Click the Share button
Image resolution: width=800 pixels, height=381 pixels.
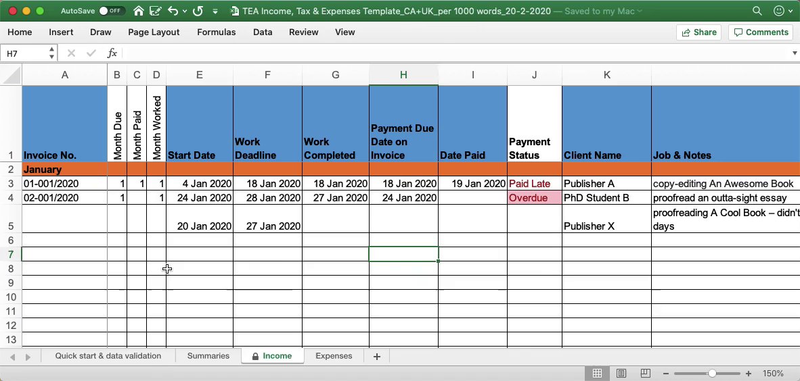point(699,32)
